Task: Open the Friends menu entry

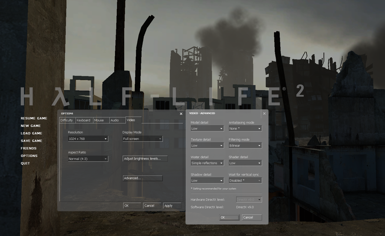Action: 28,148
